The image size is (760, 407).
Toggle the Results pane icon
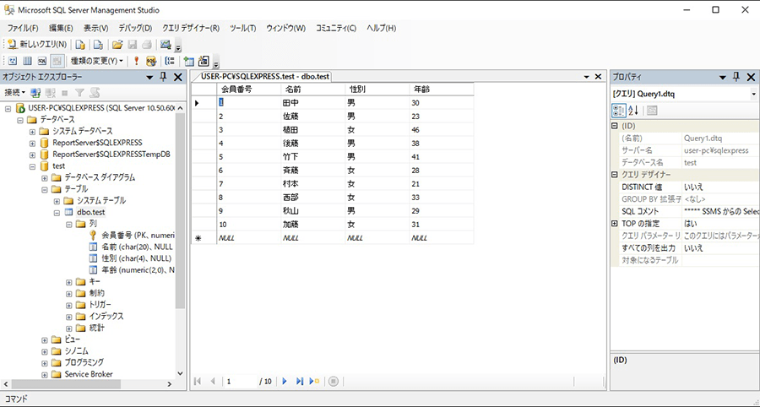pos(57,61)
